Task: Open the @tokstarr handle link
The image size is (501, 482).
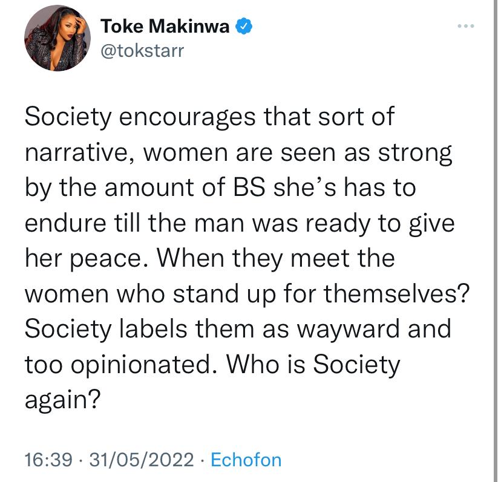Action: pyautogui.click(x=143, y=51)
